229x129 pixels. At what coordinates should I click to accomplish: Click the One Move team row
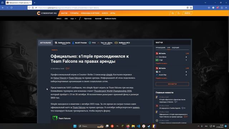click(x=172, y=57)
